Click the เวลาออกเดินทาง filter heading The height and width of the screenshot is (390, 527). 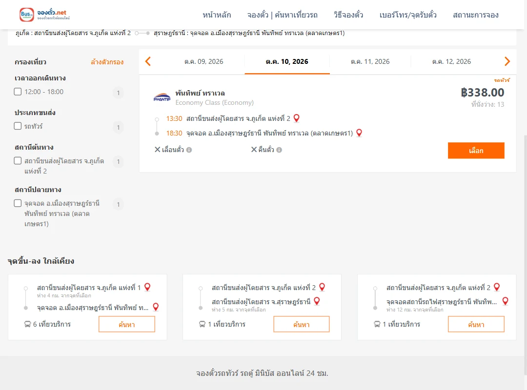(x=40, y=78)
